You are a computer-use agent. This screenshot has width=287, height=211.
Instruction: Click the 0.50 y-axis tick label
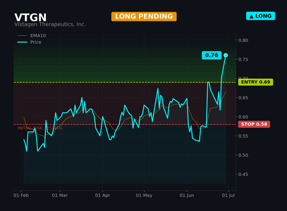click(x=243, y=155)
